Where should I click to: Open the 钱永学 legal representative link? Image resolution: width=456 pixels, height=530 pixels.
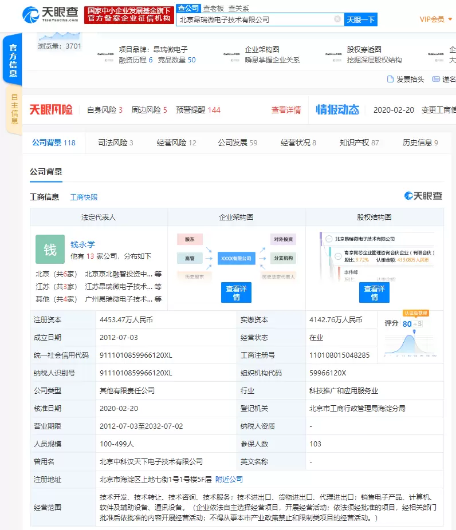[x=82, y=244]
